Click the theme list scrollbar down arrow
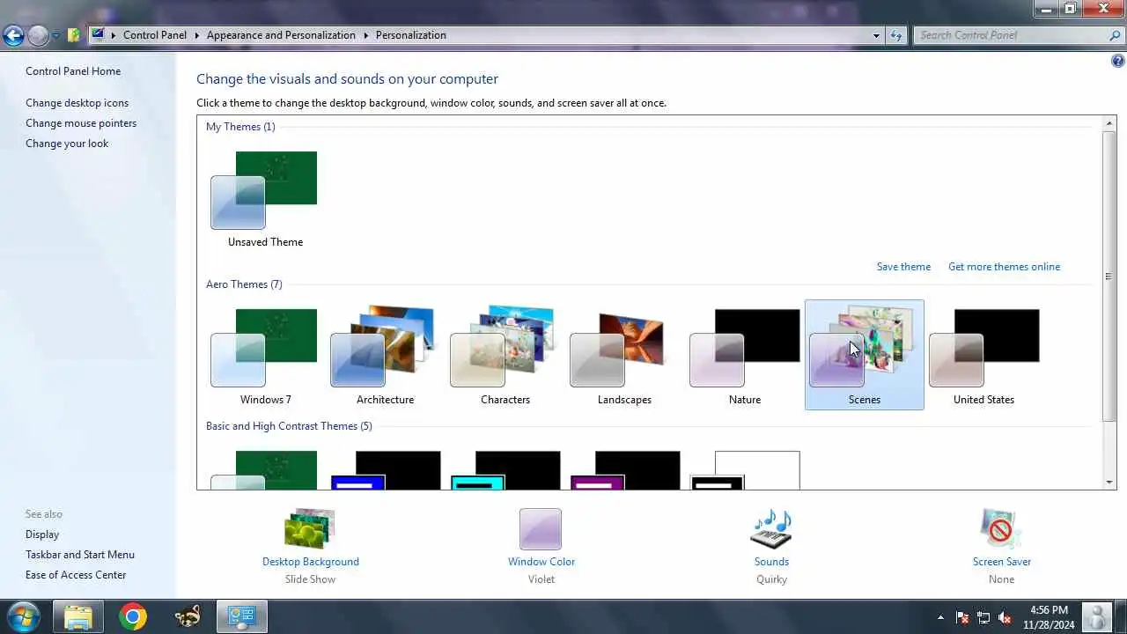 tap(1109, 482)
